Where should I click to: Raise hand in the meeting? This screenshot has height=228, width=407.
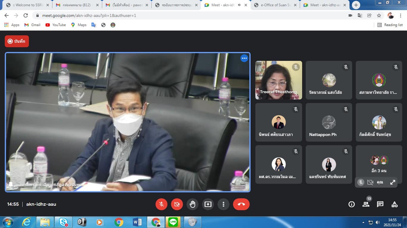pyautogui.click(x=192, y=204)
